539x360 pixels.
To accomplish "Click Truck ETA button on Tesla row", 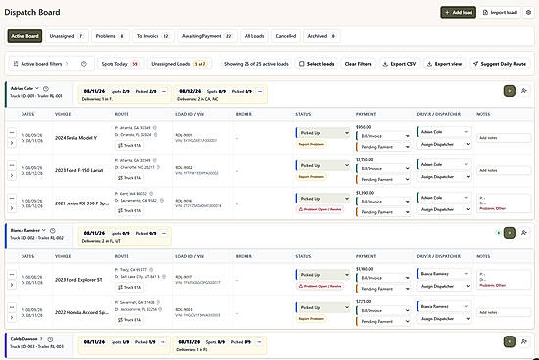I will pyautogui.click(x=129, y=146).
